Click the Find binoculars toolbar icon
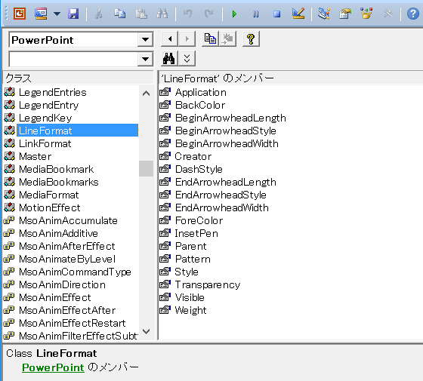The width and height of the screenshot is (423, 381). [162, 14]
